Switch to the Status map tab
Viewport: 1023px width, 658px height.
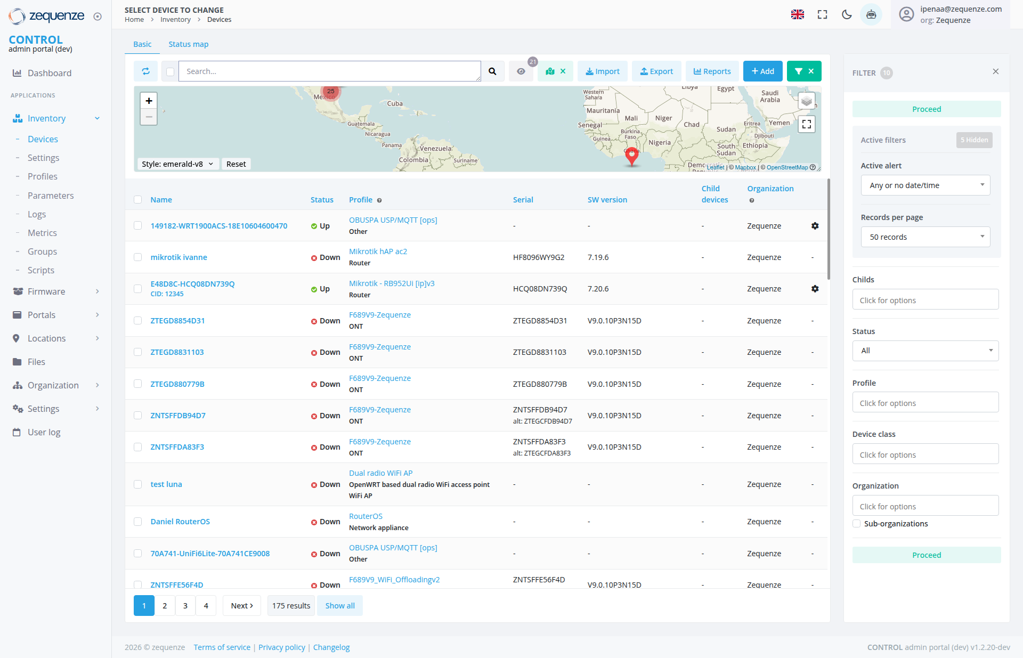click(188, 44)
